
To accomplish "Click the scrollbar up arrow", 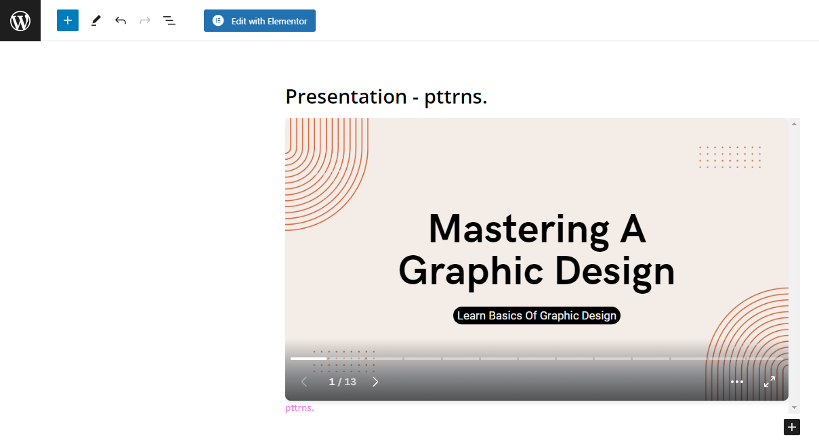I will [x=795, y=123].
